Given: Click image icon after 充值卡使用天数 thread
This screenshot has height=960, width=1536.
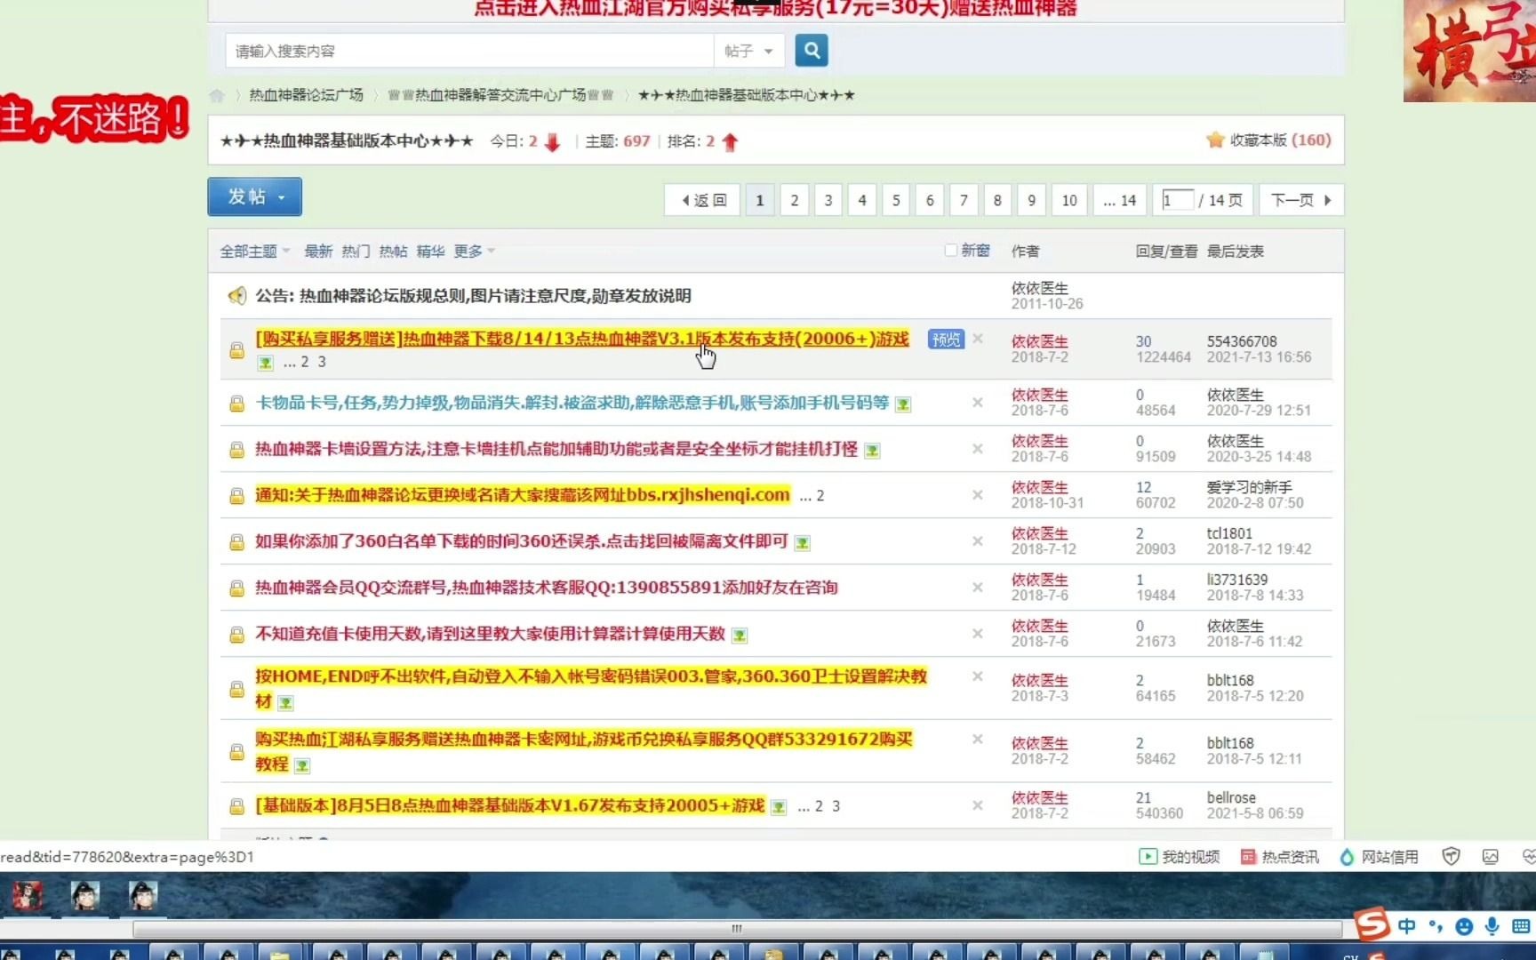Looking at the screenshot, I should point(739,636).
